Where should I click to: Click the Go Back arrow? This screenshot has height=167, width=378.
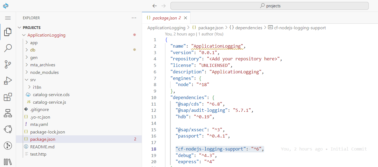tap(154, 6)
